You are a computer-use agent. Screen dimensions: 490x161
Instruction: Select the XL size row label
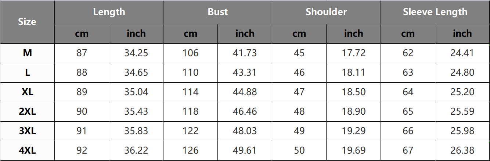(x=27, y=92)
